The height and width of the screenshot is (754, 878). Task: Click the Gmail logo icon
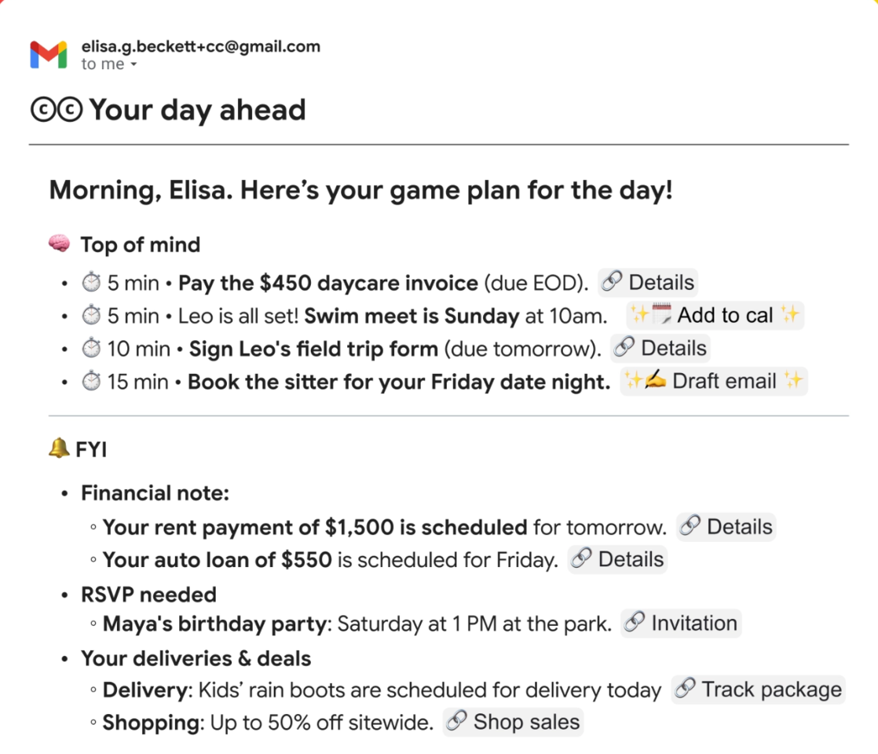(49, 54)
